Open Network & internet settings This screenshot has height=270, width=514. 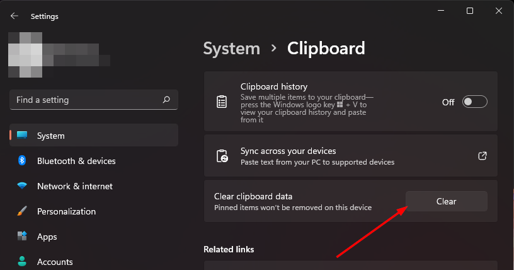coord(74,186)
